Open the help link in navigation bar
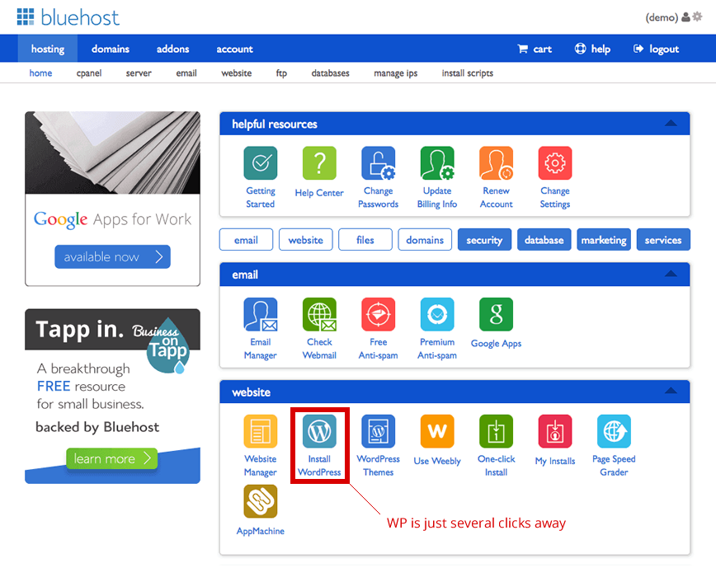This screenshot has width=716, height=582. [x=592, y=49]
